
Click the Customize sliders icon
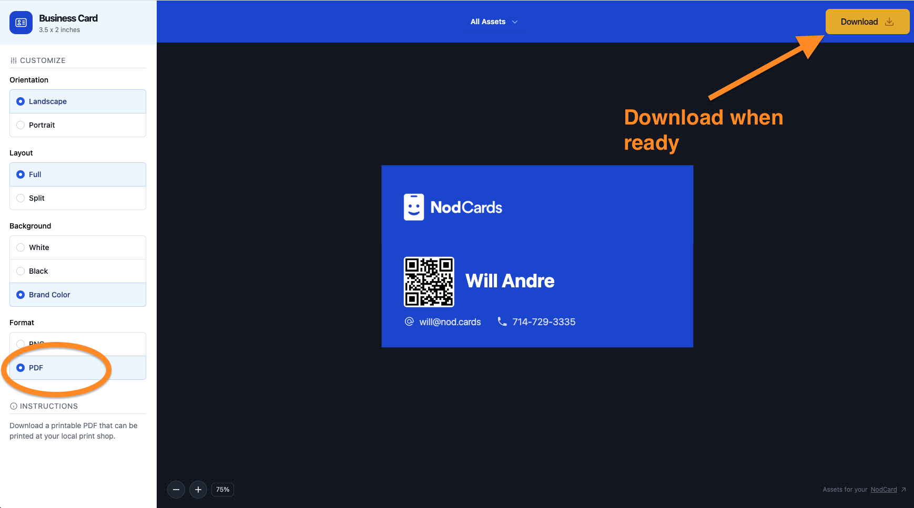14,60
